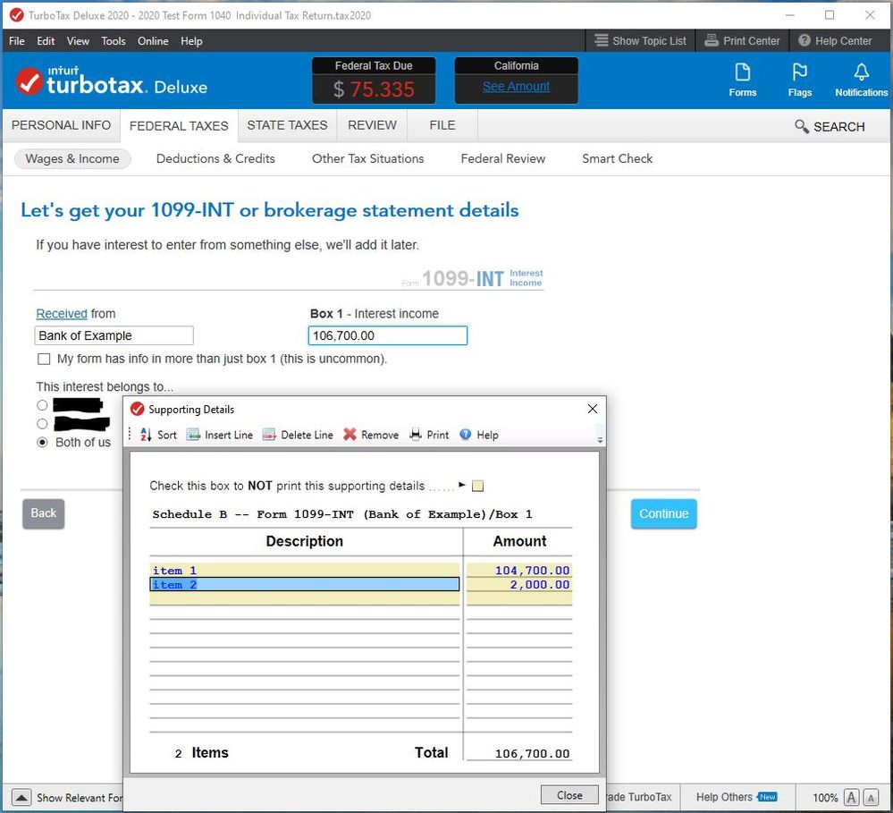Click the larger A font size icon
The height and width of the screenshot is (813, 893).
[x=851, y=797]
